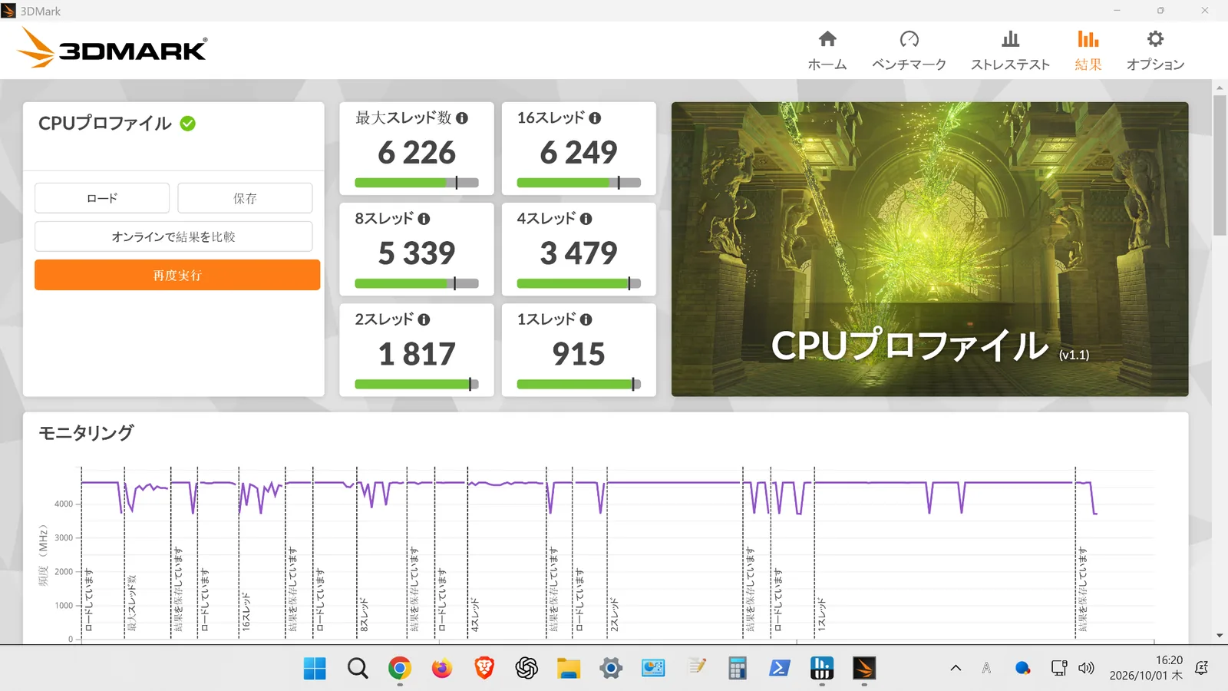This screenshot has width=1228, height=691.
Task: Click the vertical scrollbar thumb
Action: point(1220,165)
